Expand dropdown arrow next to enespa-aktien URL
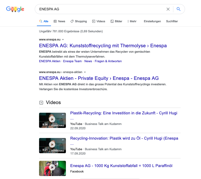 (x=85, y=72)
